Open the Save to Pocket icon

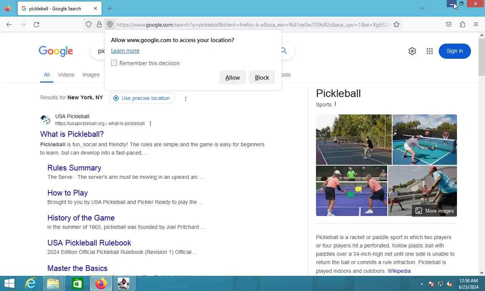click(449, 24)
